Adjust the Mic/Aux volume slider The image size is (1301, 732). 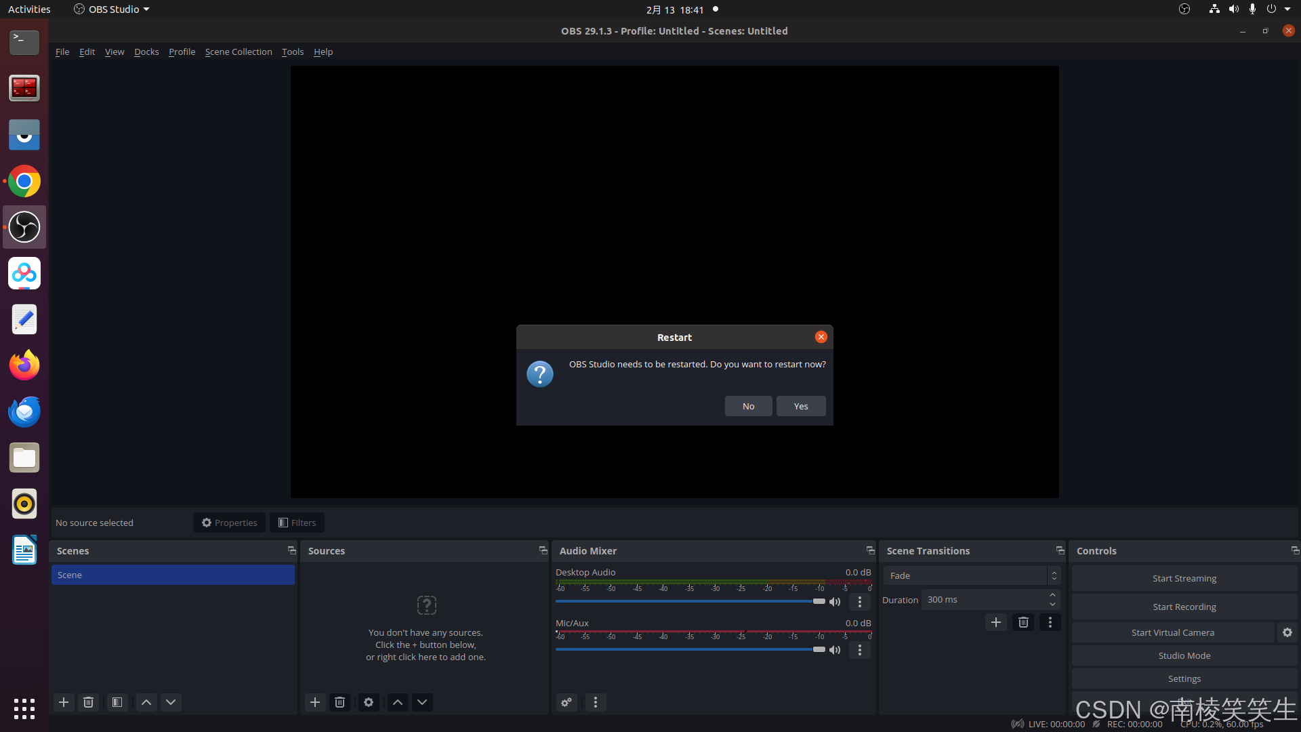click(x=819, y=649)
